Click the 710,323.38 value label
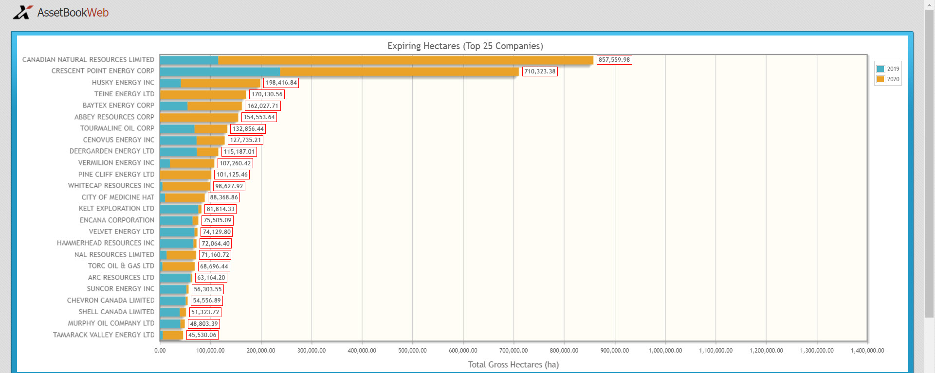Viewport: 935px width, 373px height. coord(540,71)
